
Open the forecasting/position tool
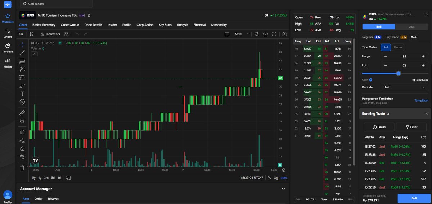click(22, 77)
